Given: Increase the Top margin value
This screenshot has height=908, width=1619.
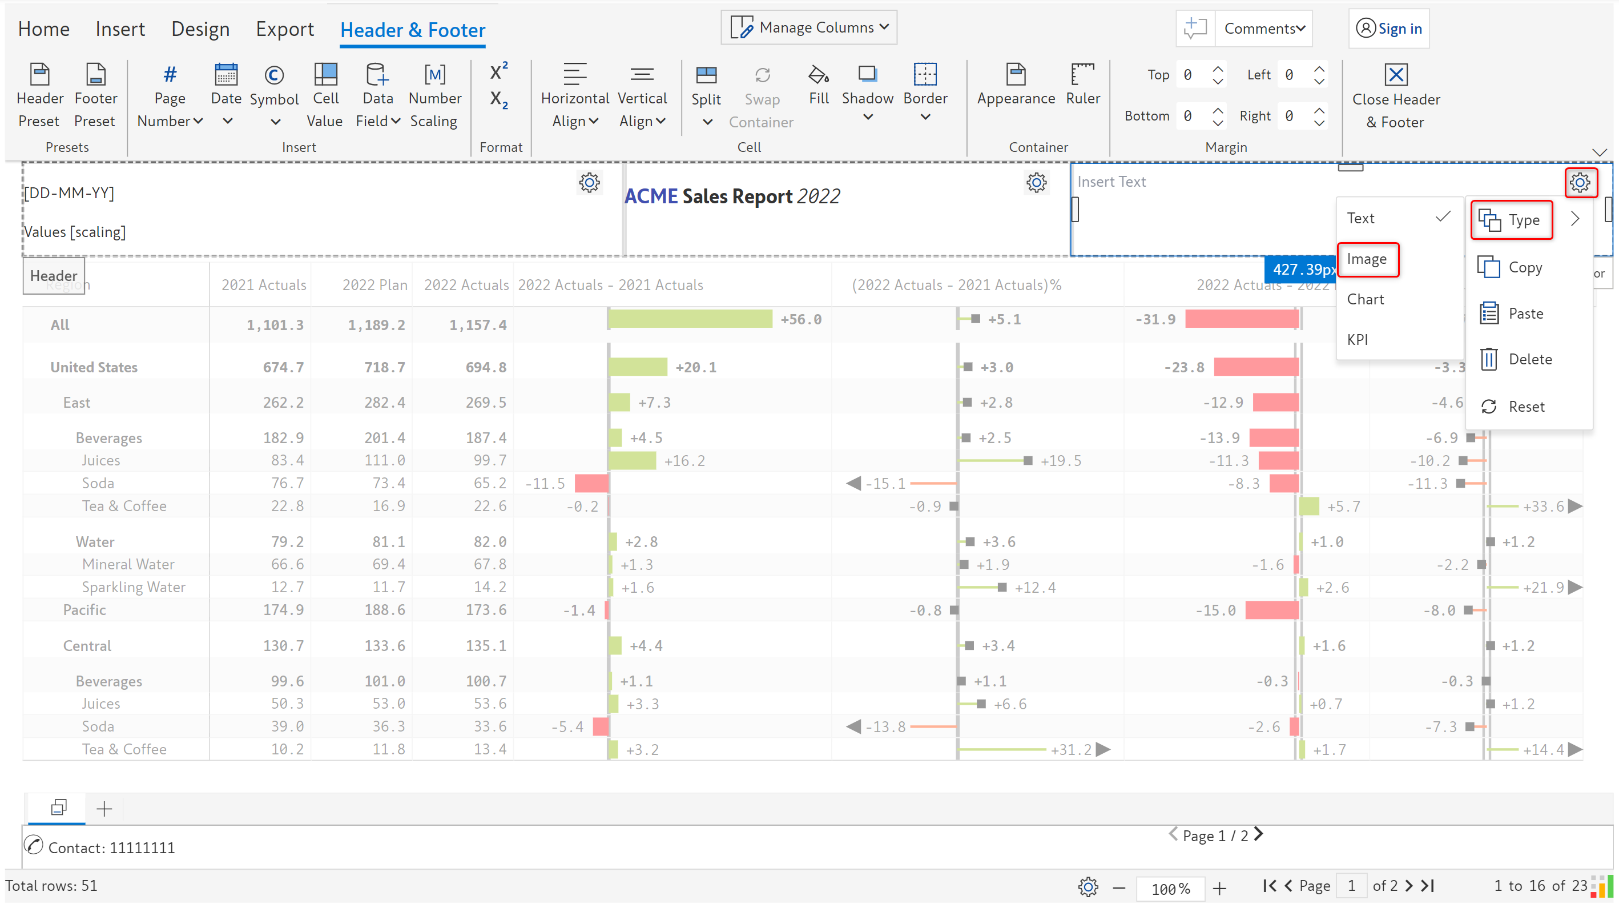Looking at the screenshot, I should point(1218,69).
